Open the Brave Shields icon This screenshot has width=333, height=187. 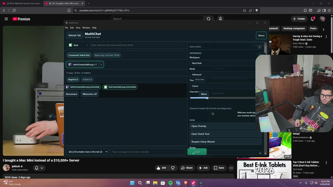pyautogui.click(x=257, y=10)
